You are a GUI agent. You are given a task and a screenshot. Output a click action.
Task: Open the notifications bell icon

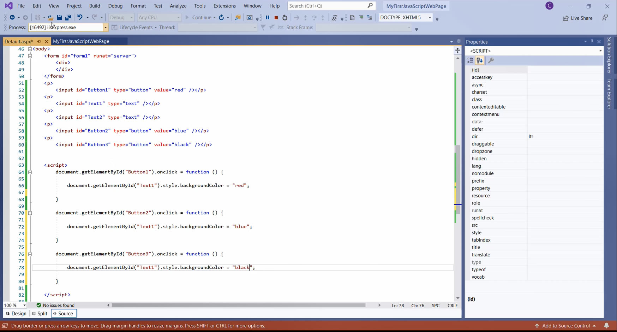tap(606, 326)
